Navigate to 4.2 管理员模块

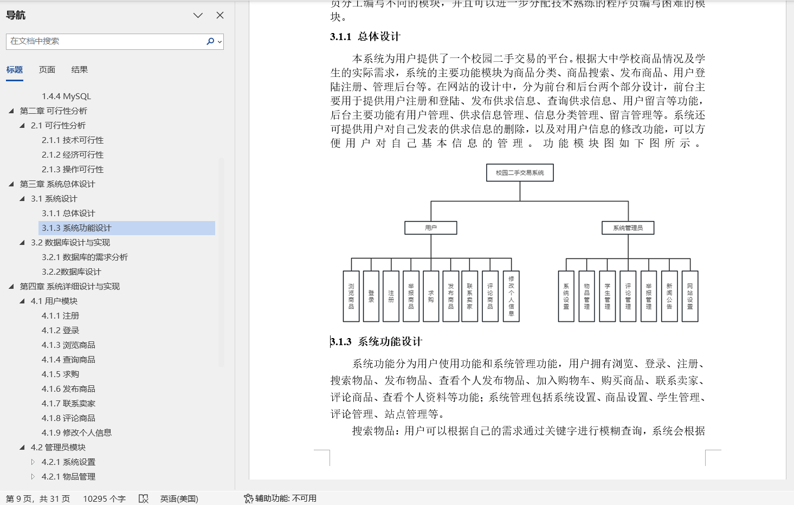pos(58,448)
